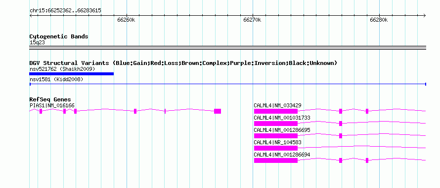
Task: Click the nsv521762 blue gain bar
Action: pyautogui.click(x=72, y=74)
